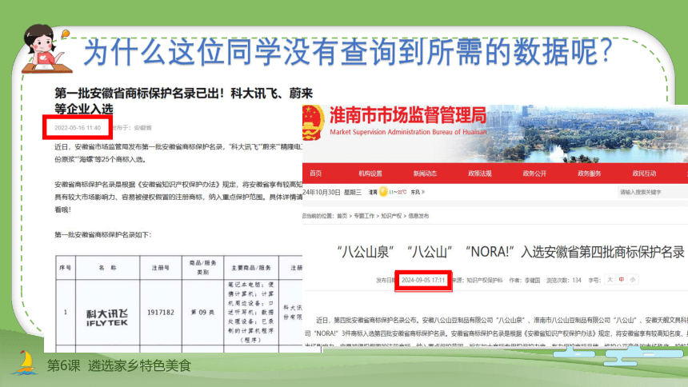Expand the 东风 weather arrow
The height and width of the screenshot is (387, 688).
pos(423,192)
